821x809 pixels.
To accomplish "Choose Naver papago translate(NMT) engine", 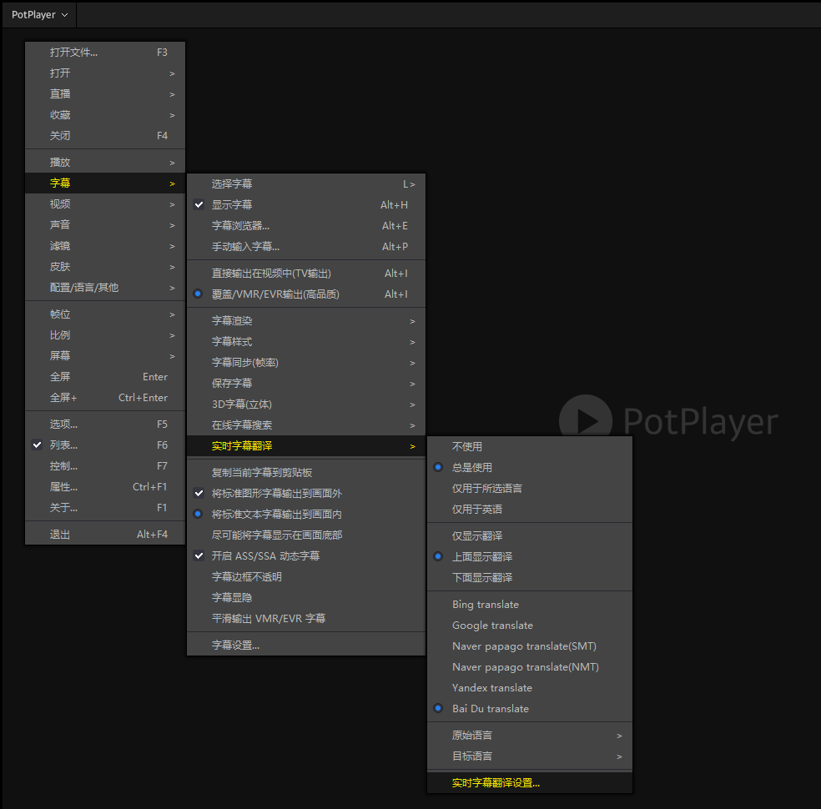I will [530, 667].
